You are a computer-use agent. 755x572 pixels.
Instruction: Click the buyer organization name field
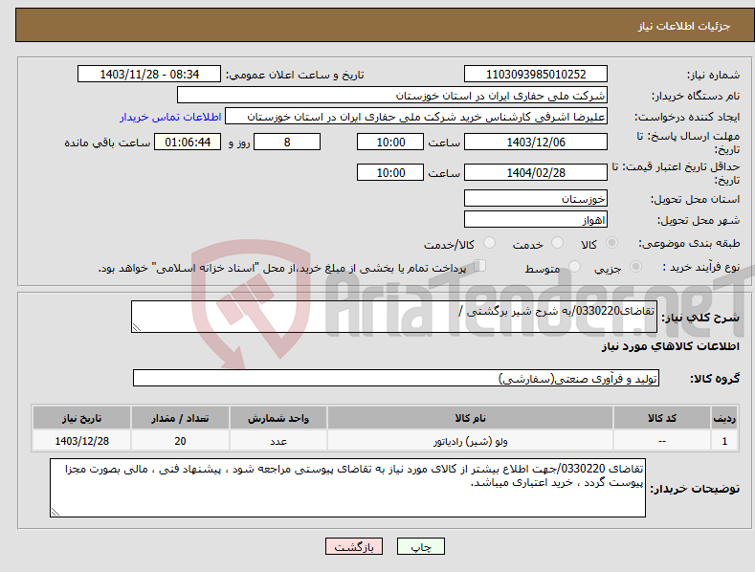pyautogui.click(x=392, y=96)
